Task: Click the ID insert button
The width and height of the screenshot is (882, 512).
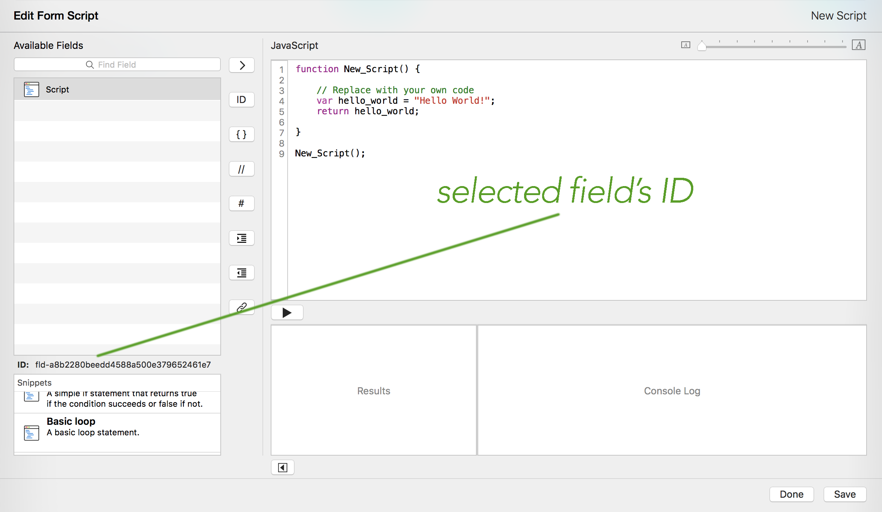Action: pos(241,100)
